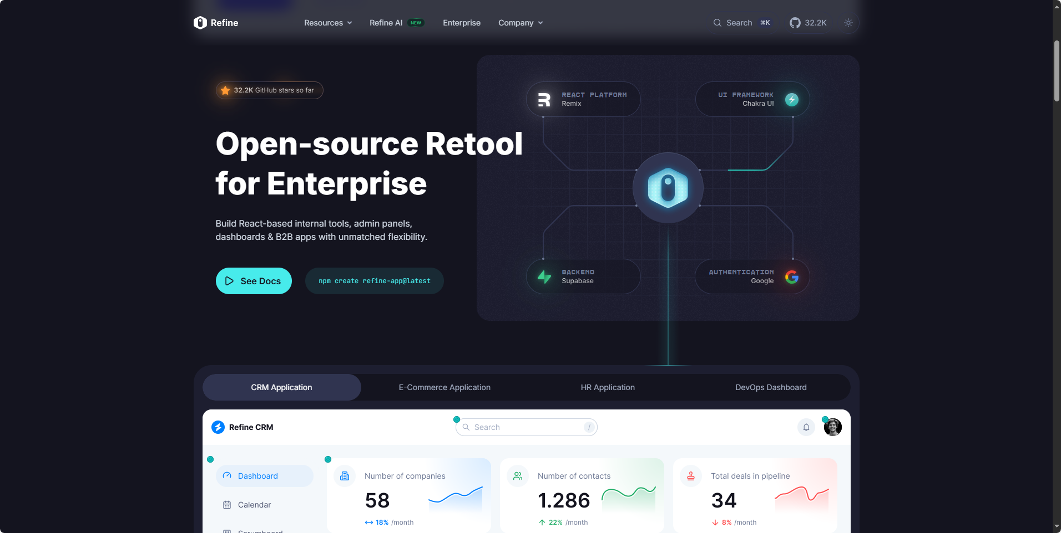The height and width of the screenshot is (533, 1061).
Task: Click the Supabase backend icon
Action: point(544,276)
